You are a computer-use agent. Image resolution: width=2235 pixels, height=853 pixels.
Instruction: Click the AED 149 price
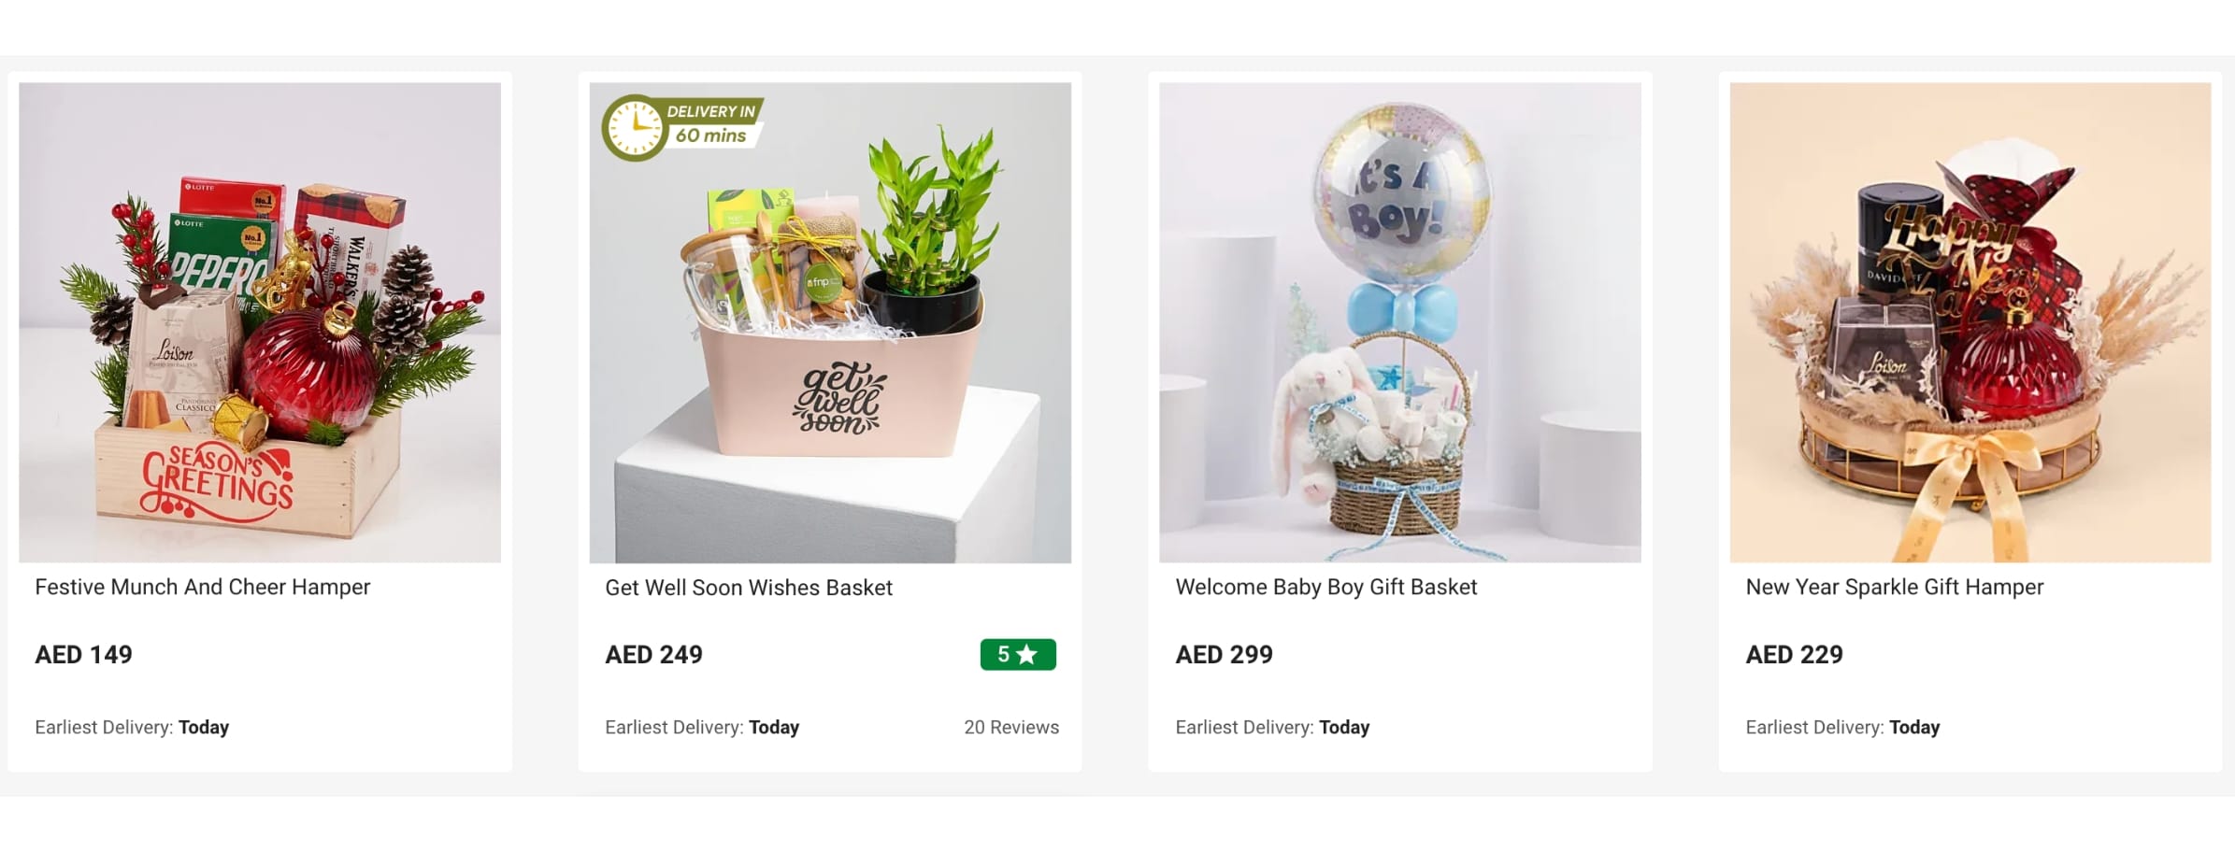pyautogui.click(x=84, y=654)
